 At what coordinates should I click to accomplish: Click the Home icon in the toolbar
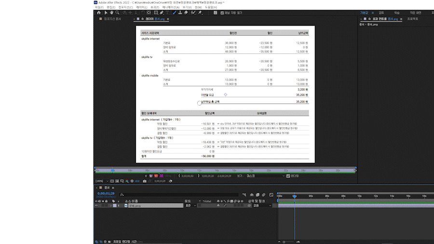[99, 13]
